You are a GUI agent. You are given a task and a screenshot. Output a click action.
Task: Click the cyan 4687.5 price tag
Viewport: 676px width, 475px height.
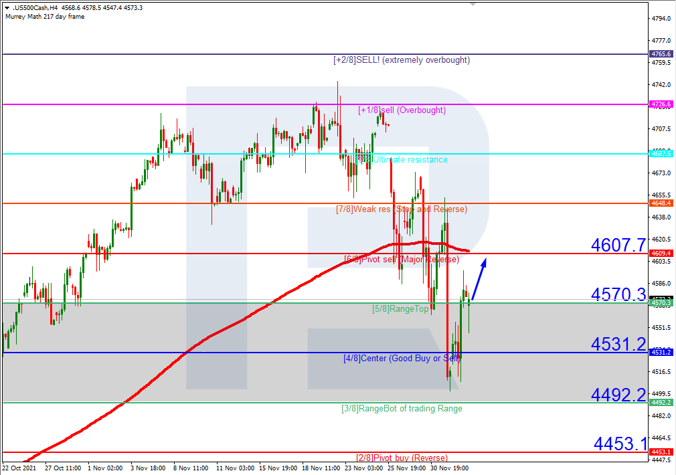pos(661,153)
